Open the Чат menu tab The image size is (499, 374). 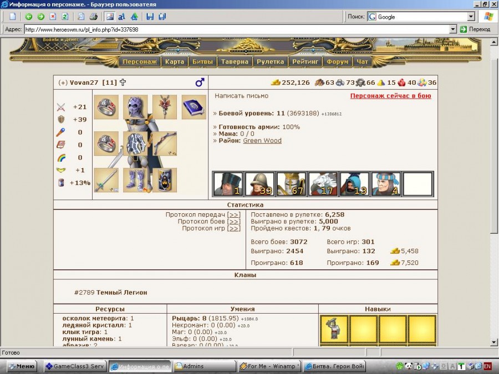(362, 62)
